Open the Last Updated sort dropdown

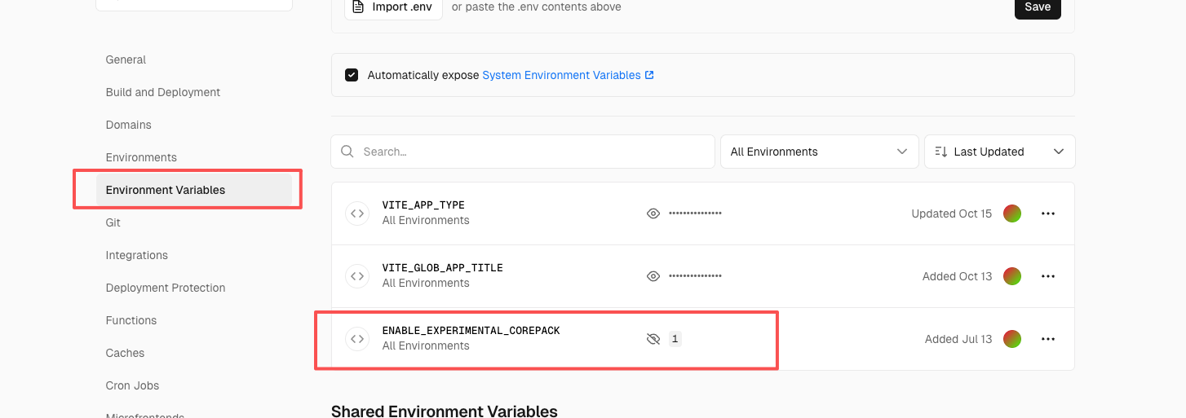pyautogui.click(x=999, y=152)
